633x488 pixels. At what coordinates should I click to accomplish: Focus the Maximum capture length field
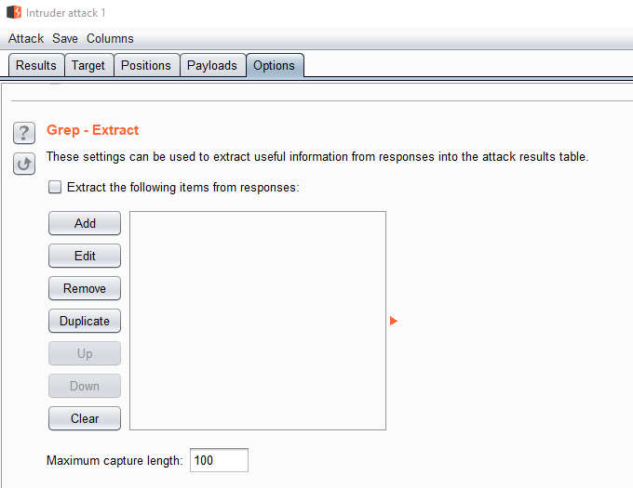click(x=219, y=460)
